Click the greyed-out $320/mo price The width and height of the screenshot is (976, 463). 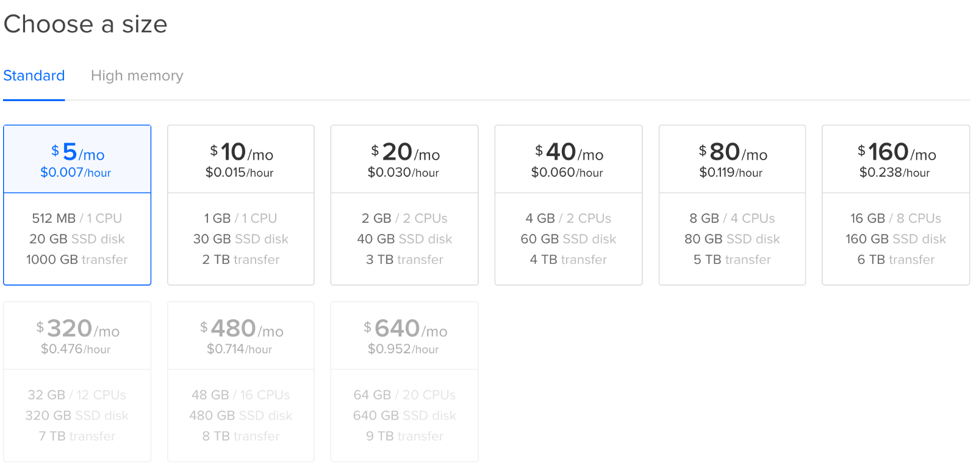coord(77,329)
